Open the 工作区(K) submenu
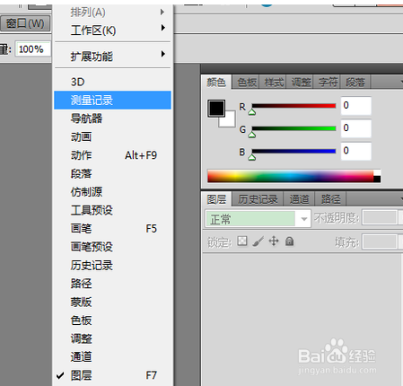The width and height of the screenshot is (403, 386). [x=112, y=31]
